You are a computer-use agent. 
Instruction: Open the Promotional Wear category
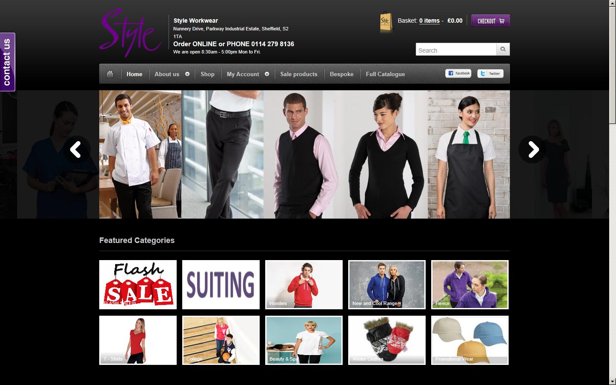pos(469,340)
